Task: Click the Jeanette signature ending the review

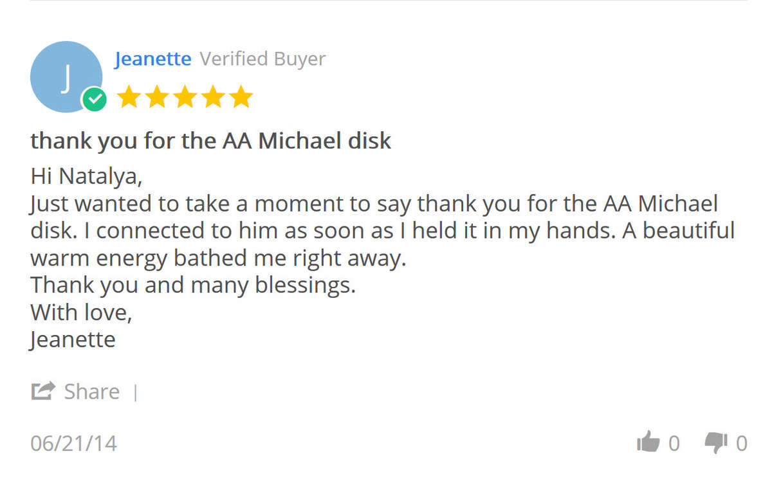Action: tap(73, 340)
